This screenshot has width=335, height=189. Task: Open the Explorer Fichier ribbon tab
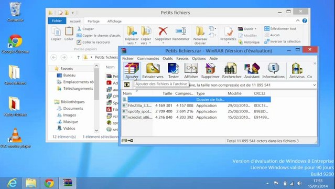(57, 21)
